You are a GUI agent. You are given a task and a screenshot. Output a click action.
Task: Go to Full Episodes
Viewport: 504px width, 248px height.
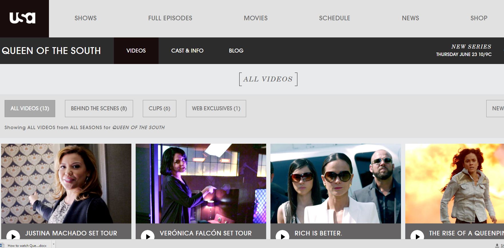(170, 18)
